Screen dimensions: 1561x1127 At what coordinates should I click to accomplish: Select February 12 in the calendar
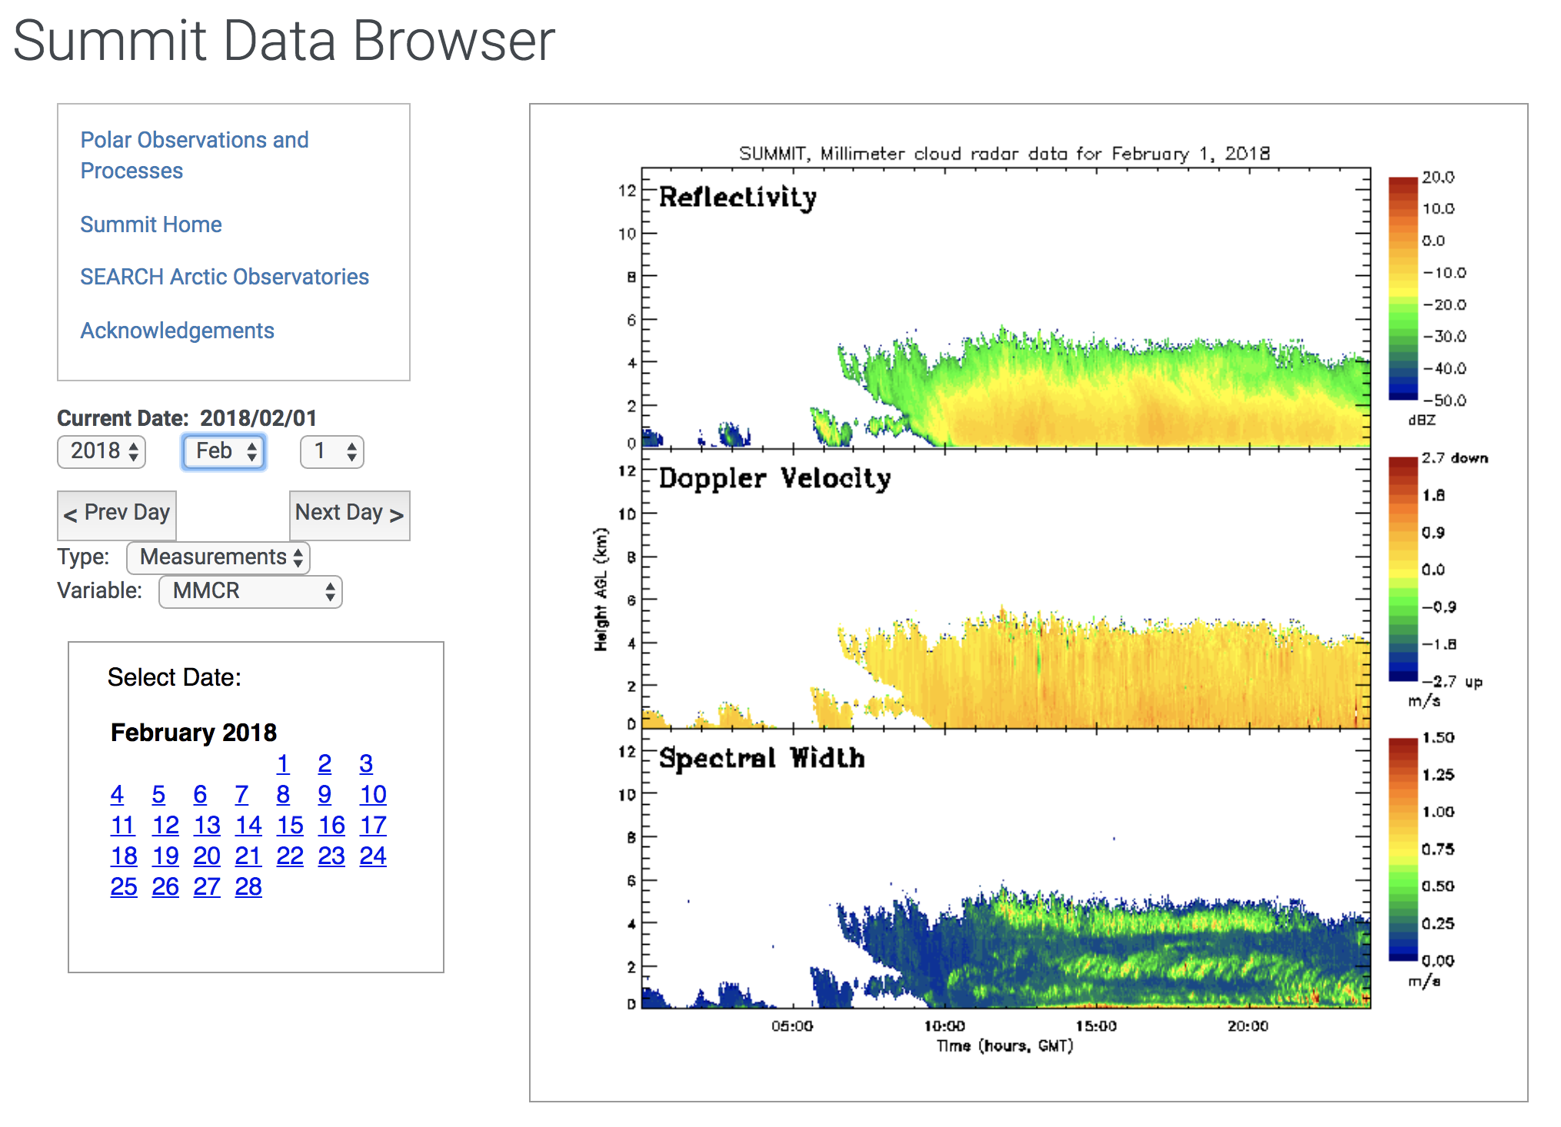pyautogui.click(x=165, y=825)
